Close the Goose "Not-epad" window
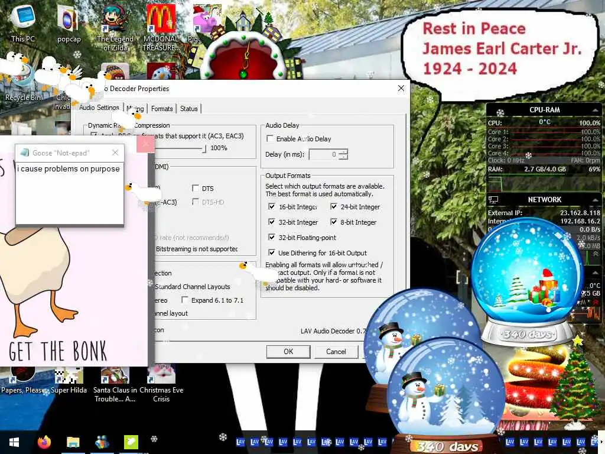Screen dimensions: 605x454 click(x=115, y=153)
